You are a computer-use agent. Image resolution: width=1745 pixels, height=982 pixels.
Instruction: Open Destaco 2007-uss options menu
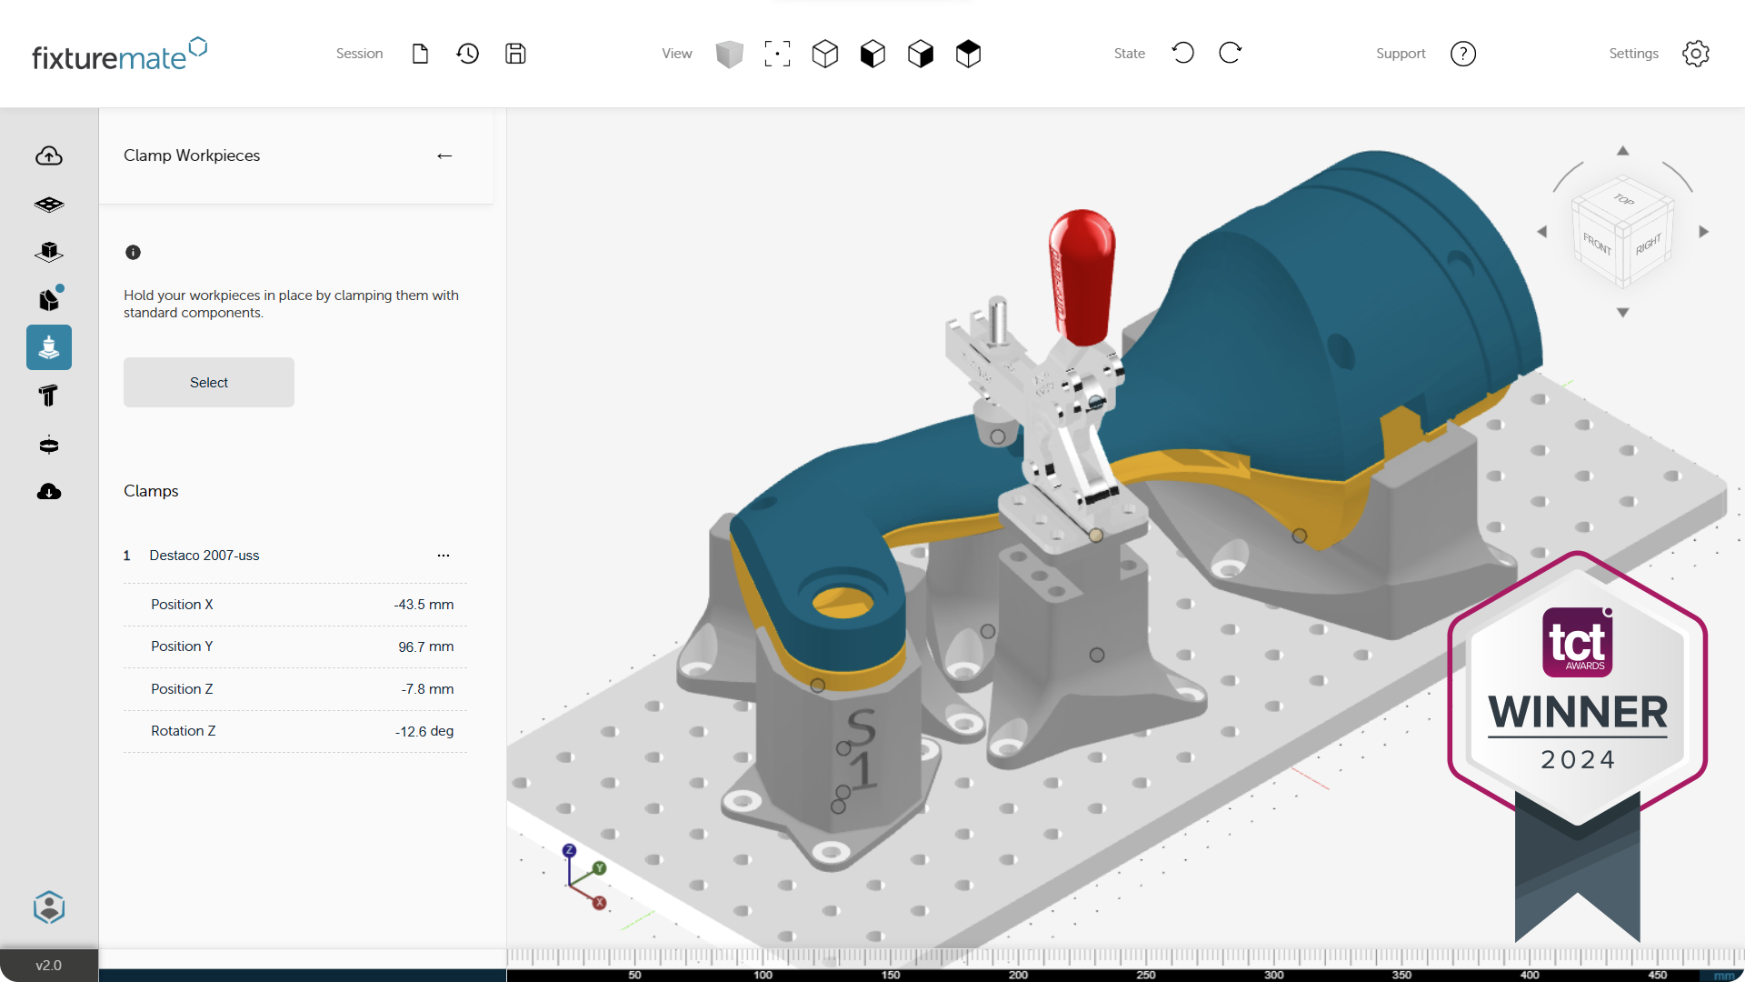(444, 556)
